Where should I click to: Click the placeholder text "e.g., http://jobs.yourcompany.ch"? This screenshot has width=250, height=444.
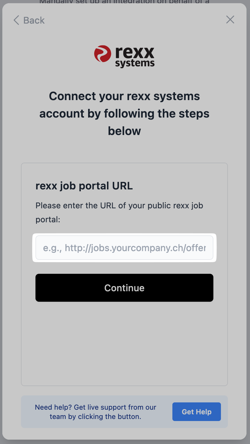(124, 248)
